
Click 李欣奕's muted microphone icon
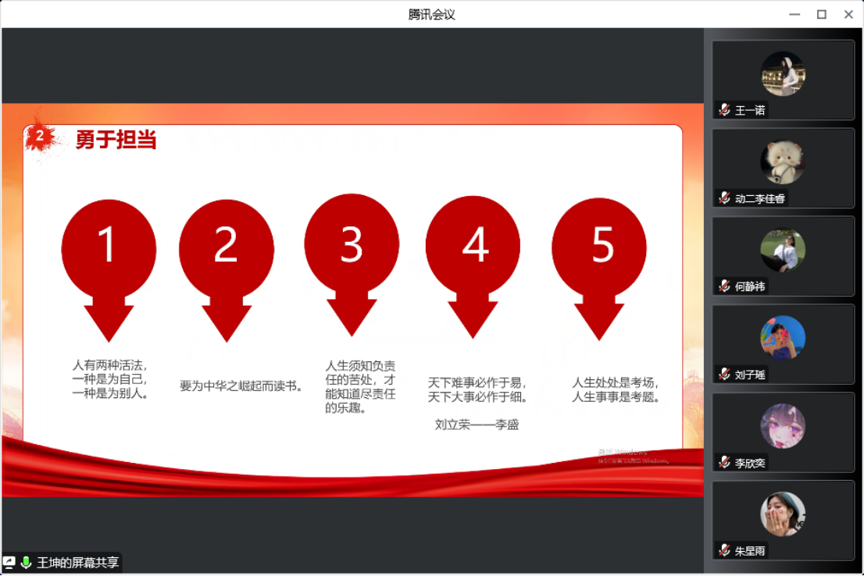click(725, 463)
